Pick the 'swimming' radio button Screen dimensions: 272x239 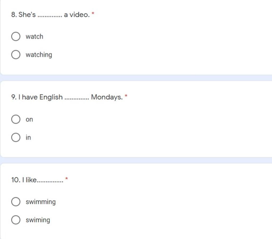pyautogui.click(x=16, y=202)
